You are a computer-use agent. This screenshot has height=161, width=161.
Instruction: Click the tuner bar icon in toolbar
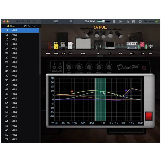114,22
